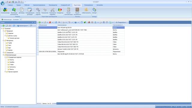Image resolution: width=192 pixels, height=108 pixels.
Task: Close the Номенклатура - Основная document tab
Action: coord(21,19)
